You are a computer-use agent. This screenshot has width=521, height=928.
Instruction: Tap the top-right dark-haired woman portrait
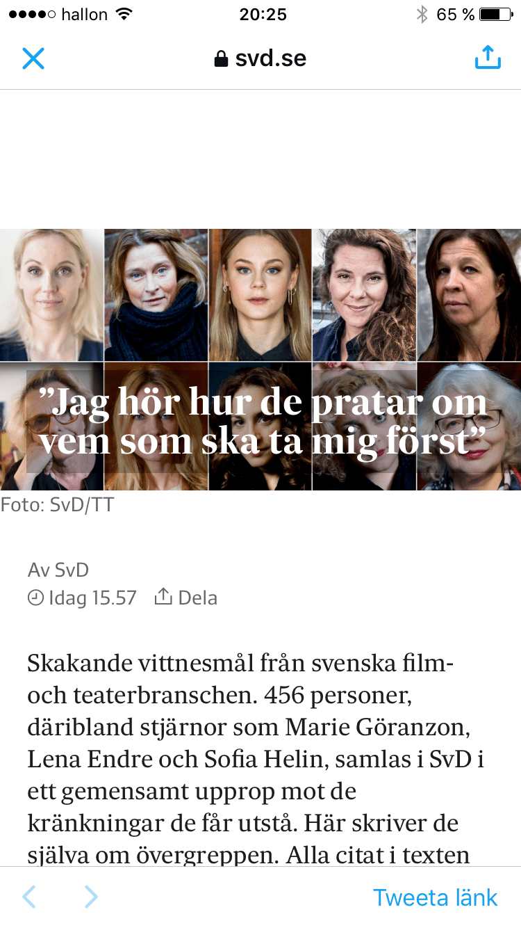tap(469, 295)
